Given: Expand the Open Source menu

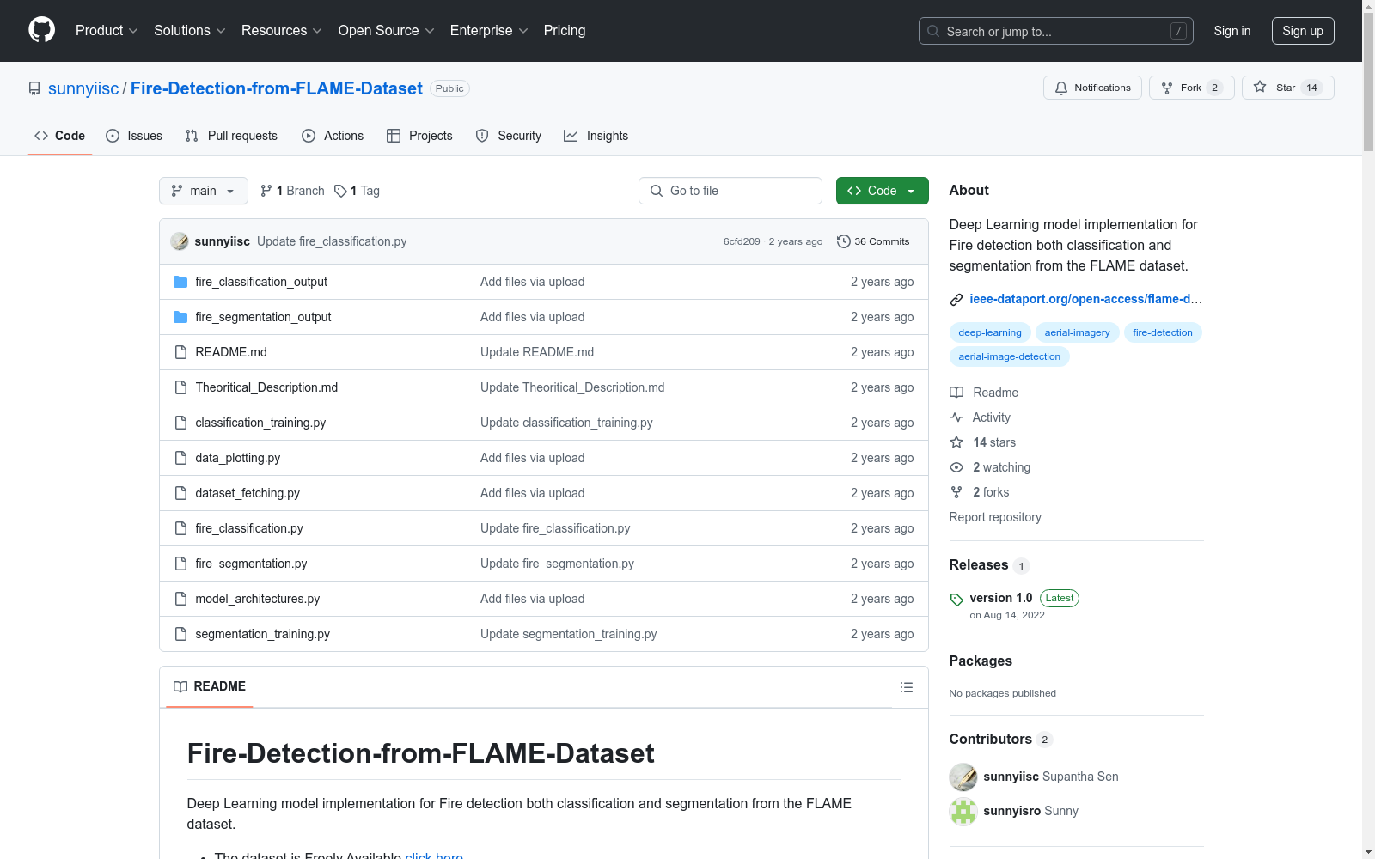Looking at the screenshot, I should click(x=387, y=30).
